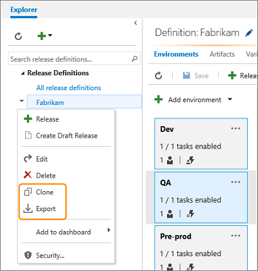This screenshot has width=258, height=271.
Task: Switch to the Explorer tab
Action: pyautogui.click(x=24, y=10)
